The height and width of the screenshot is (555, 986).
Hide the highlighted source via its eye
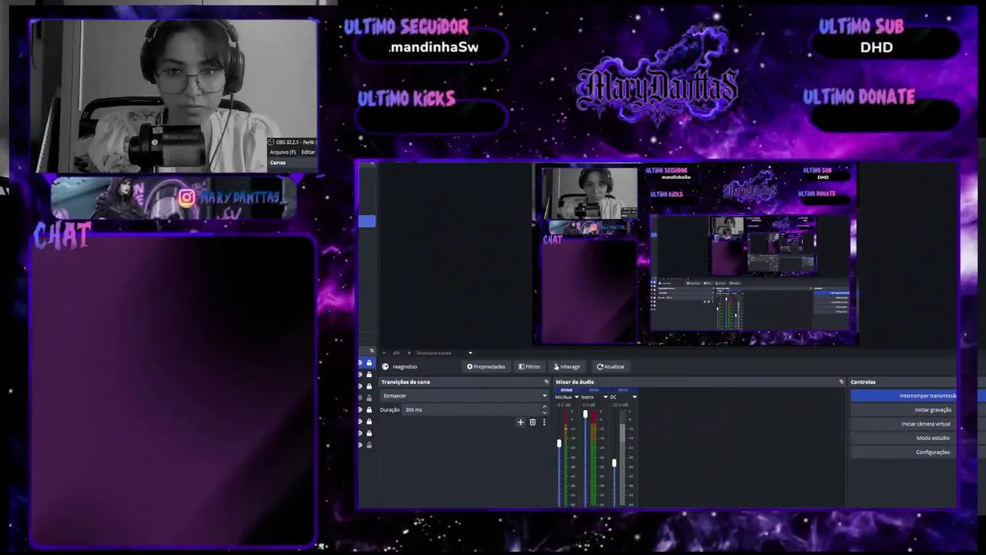[360, 363]
